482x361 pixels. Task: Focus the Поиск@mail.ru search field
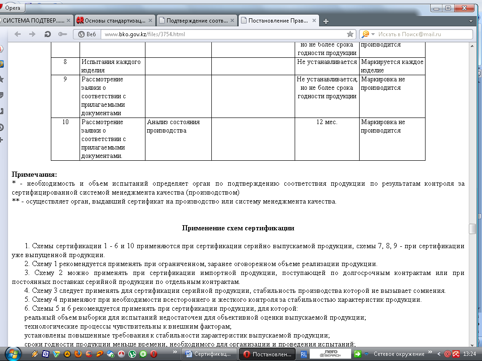coord(424,34)
